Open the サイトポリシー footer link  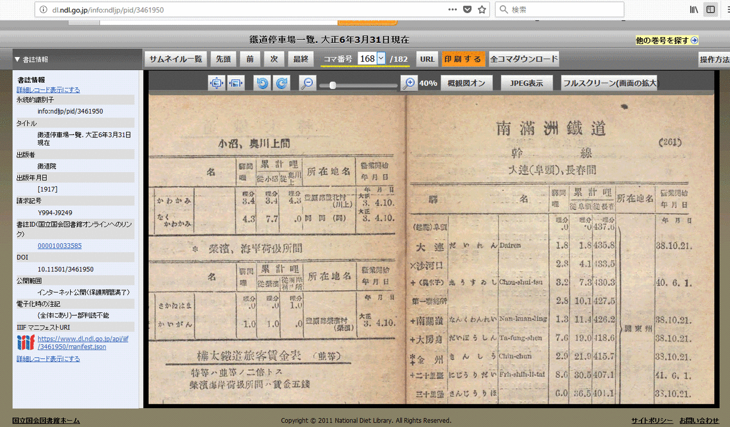point(652,421)
